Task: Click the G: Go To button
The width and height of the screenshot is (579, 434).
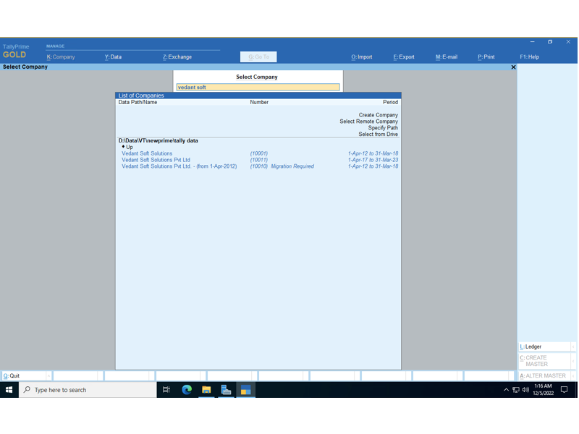Action: (258, 57)
